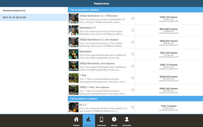Open details arrow for the T-Rex test
This screenshot has height=127, width=203.
132,78
